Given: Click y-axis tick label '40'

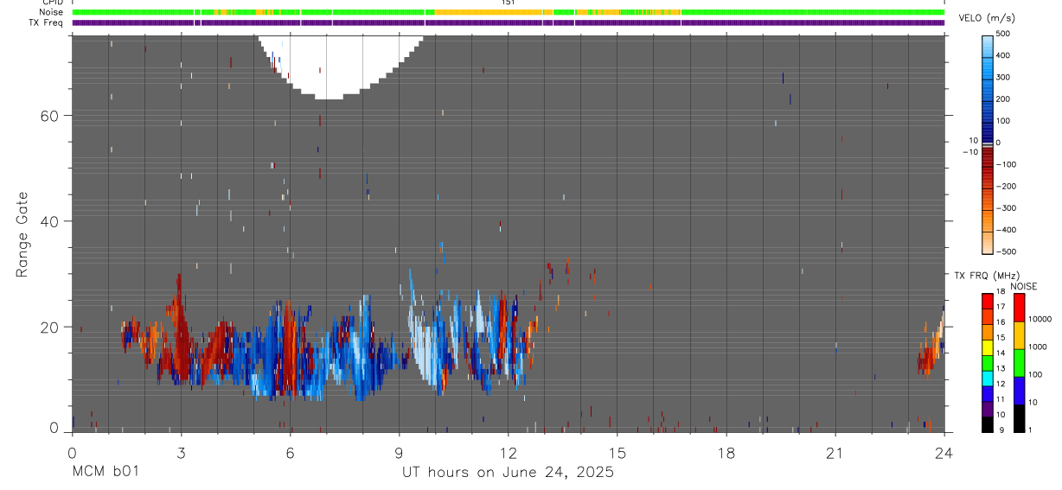Looking at the screenshot, I should tap(51, 220).
